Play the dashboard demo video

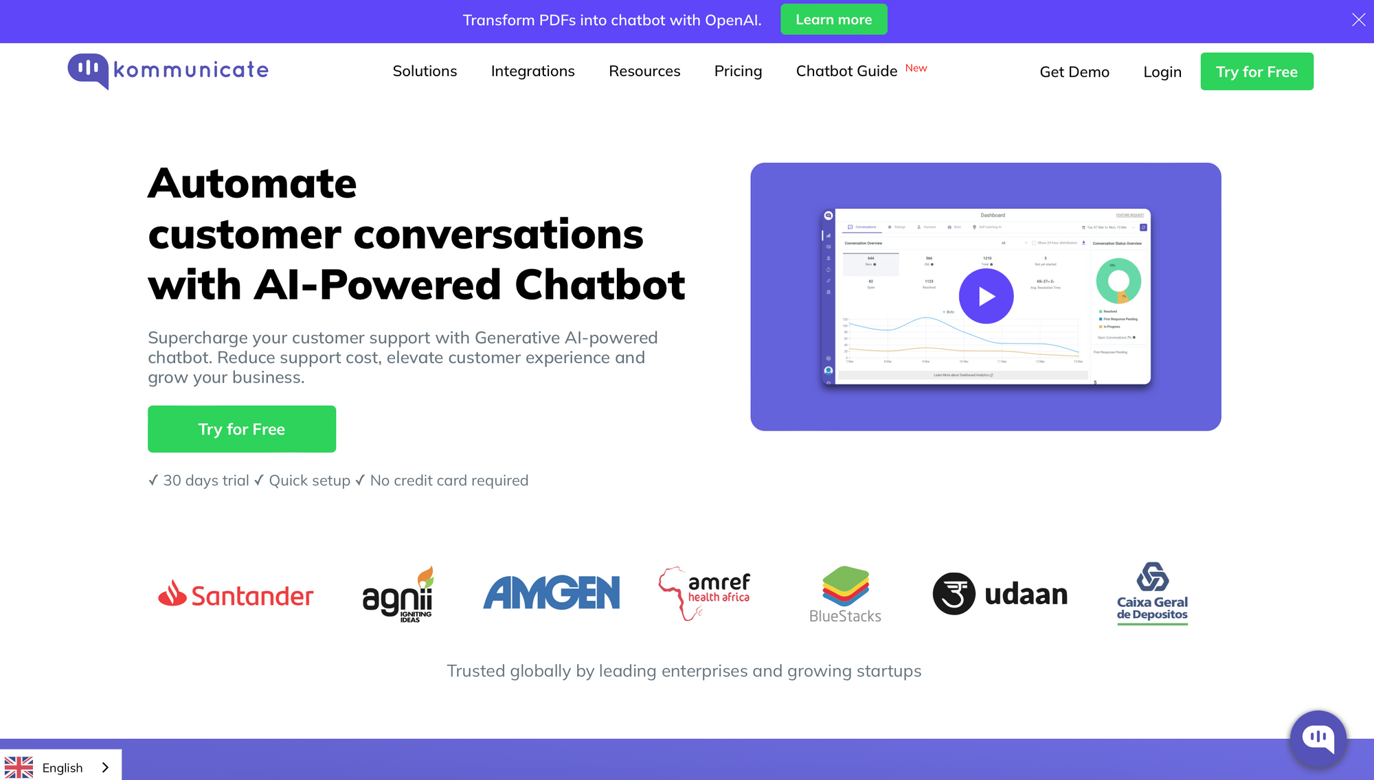click(986, 295)
